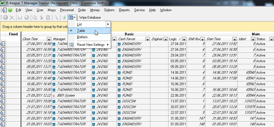The height and width of the screenshot is (127, 274).
Task: Click the Copy toolbar icon
Action: (x=35, y=17)
